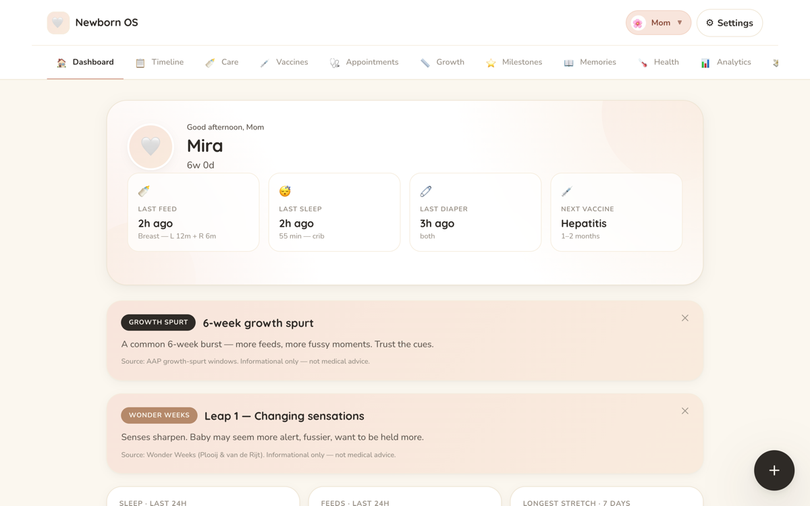Click 'Leap 1 — Changing sensations' heading
The height and width of the screenshot is (506, 810).
click(x=284, y=416)
